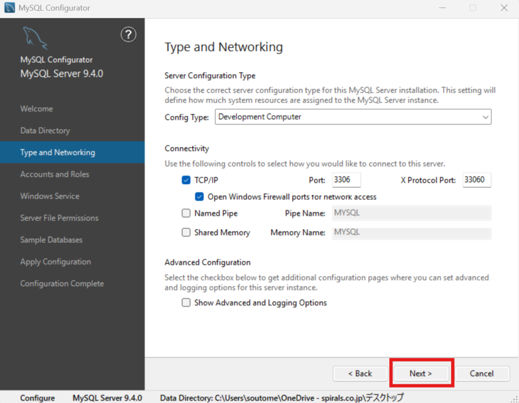Click the MySQL dolphin logo
This screenshot has height=403, width=519.
tap(34, 38)
